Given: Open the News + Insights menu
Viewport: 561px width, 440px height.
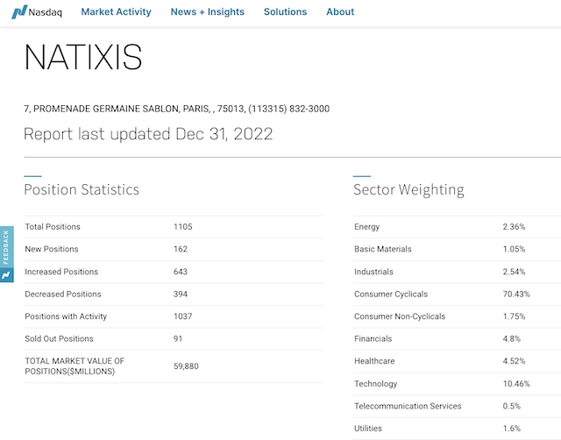Looking at the screenshot, I should tap(207, 12).
